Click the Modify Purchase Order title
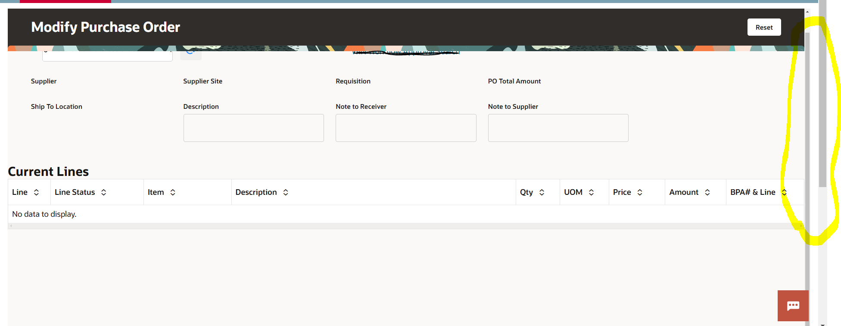 point(106,27)
